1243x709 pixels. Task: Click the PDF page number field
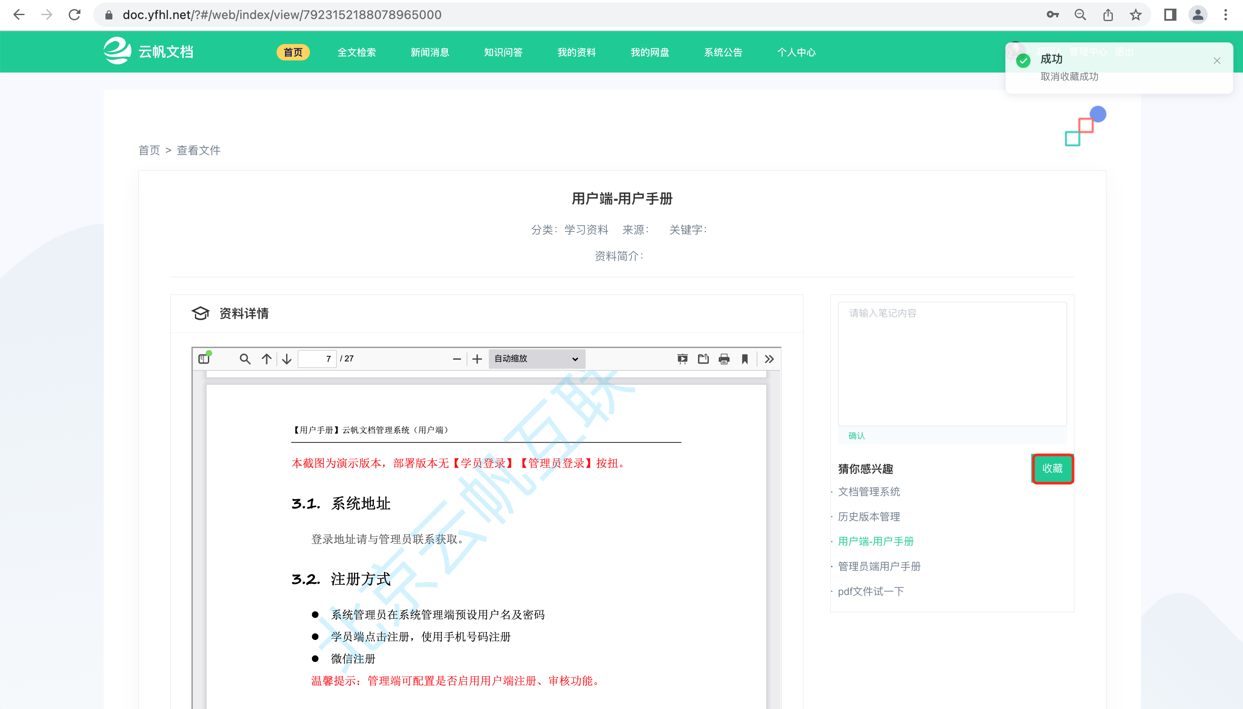pos(317,359)
